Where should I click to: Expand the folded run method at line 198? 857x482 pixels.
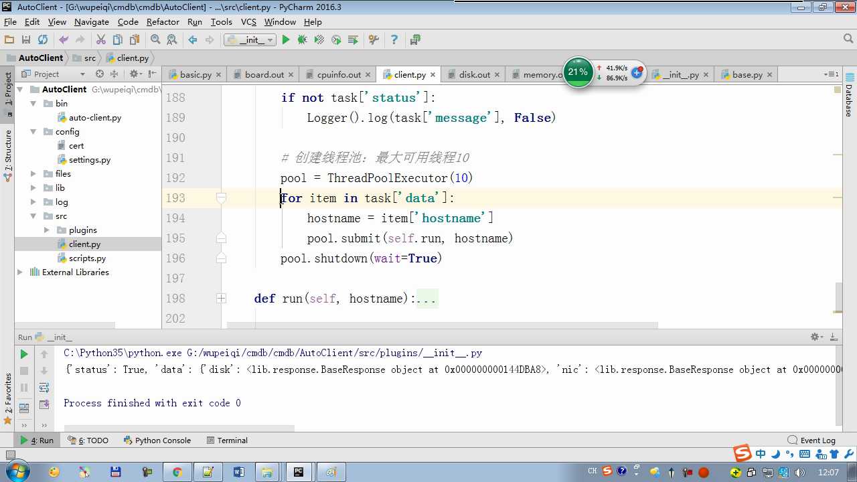pos(221,299)
